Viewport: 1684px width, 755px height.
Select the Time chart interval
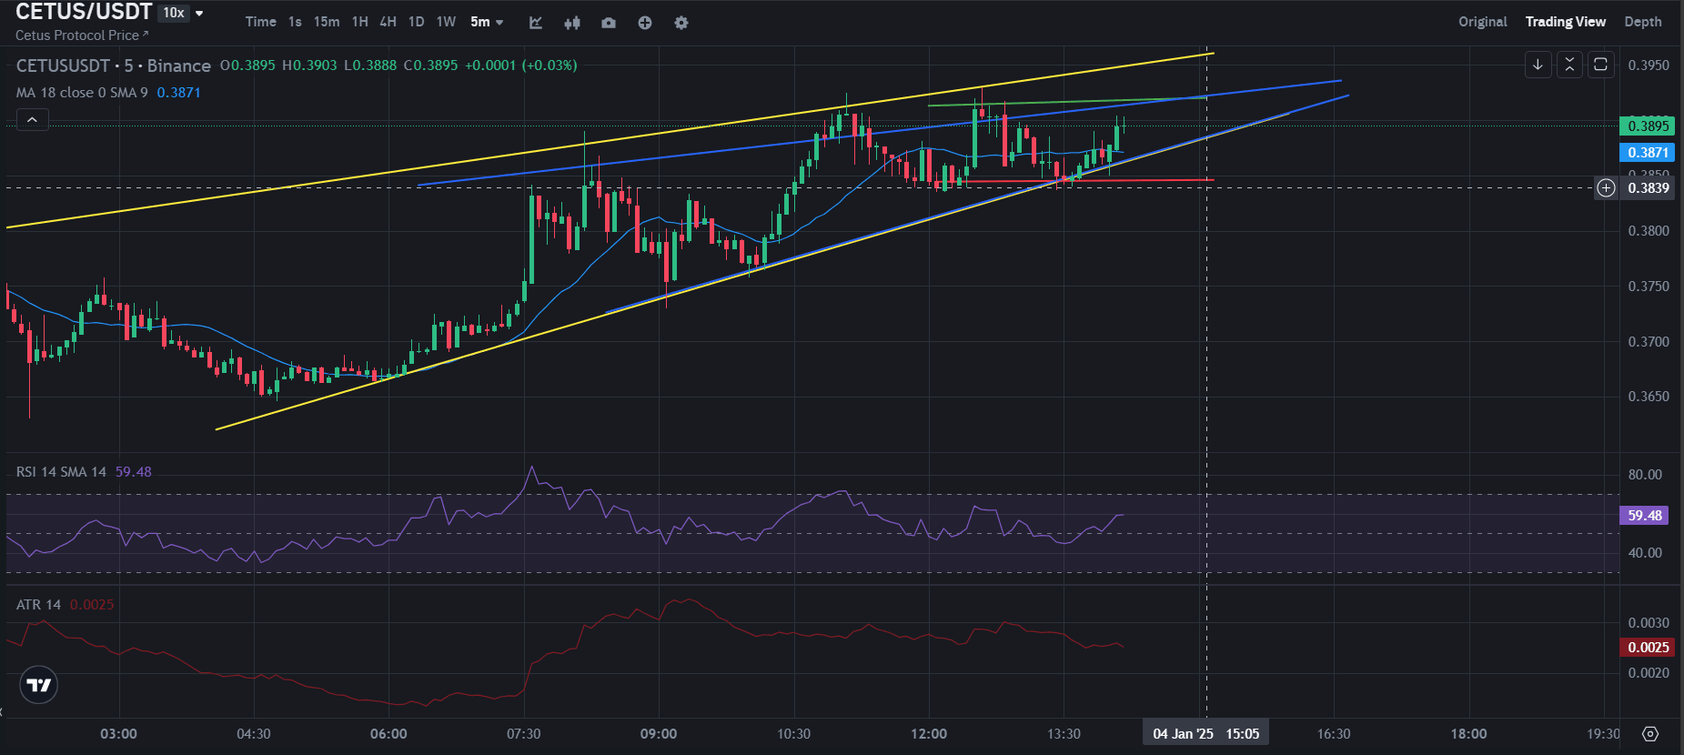point(261,22)
